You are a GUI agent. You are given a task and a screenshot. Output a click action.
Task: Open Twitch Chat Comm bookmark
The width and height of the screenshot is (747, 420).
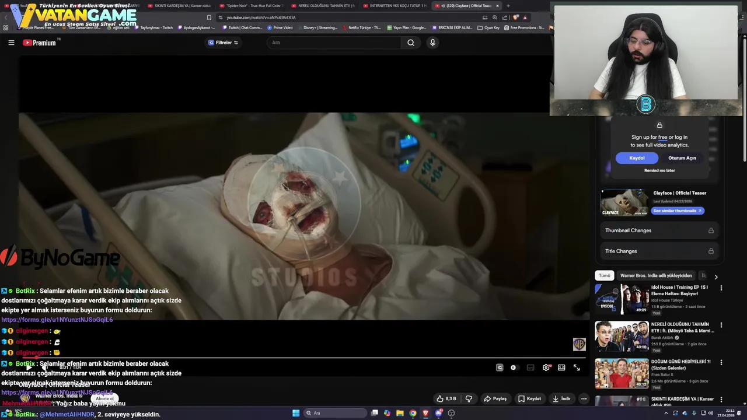tap(242, 27)
